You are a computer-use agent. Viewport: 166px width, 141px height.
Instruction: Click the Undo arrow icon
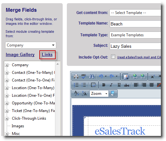[x=101, y=76]
